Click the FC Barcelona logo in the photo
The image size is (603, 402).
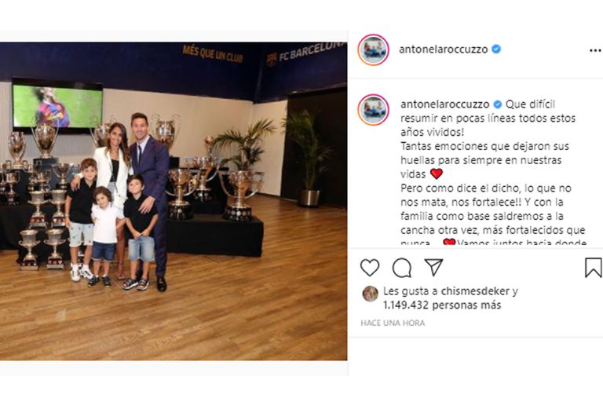click(x=272, y=59)
